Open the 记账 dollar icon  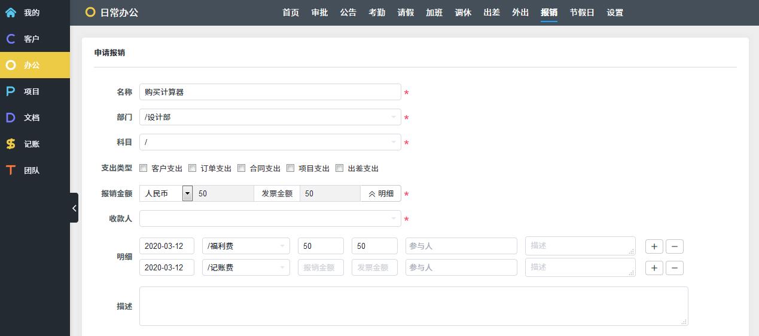coord(11,144)
